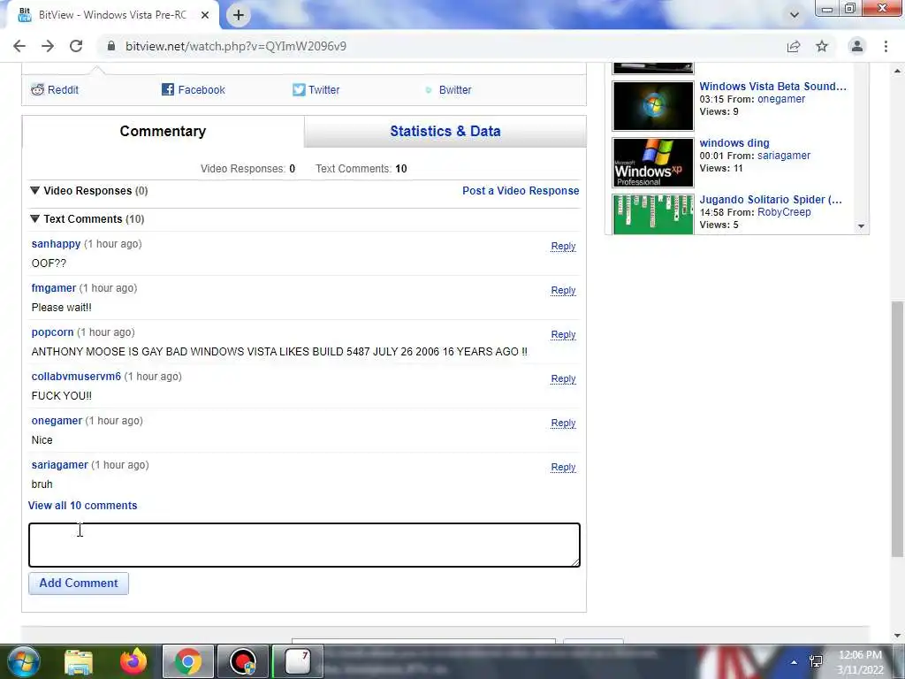Image resolution: width=905 pixels, height=679 pixels.
Task: Open the tab search chevron
Action: [x=795, y=15]
